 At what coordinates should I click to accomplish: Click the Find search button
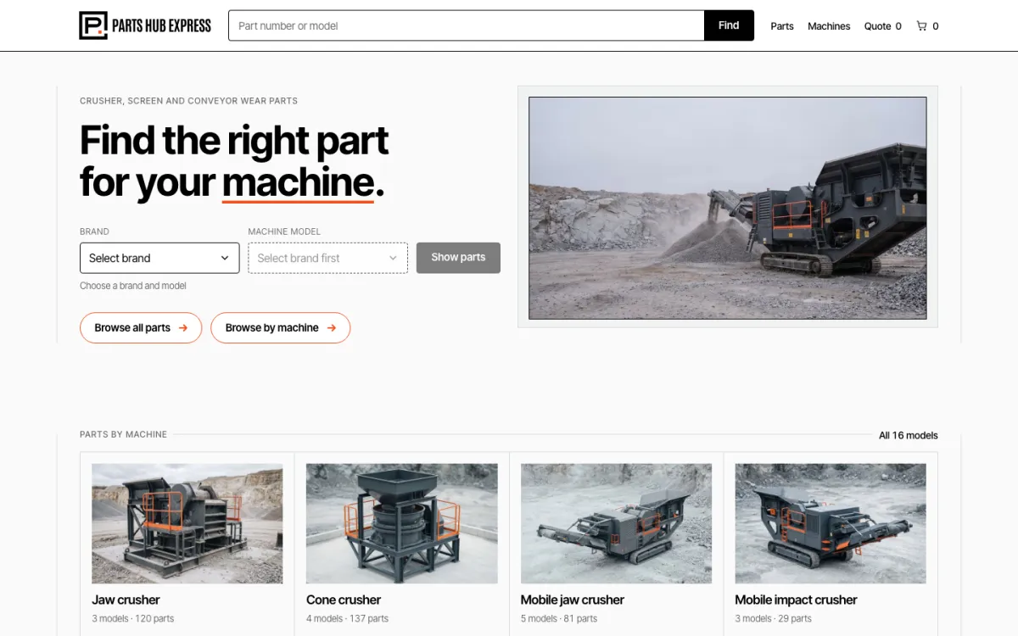click(729, 25)
